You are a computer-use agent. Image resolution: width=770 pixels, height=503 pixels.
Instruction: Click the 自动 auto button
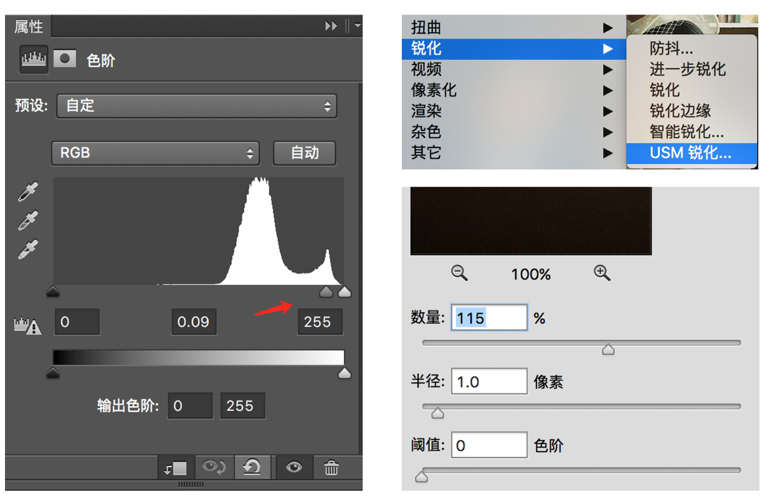[305, 153]
